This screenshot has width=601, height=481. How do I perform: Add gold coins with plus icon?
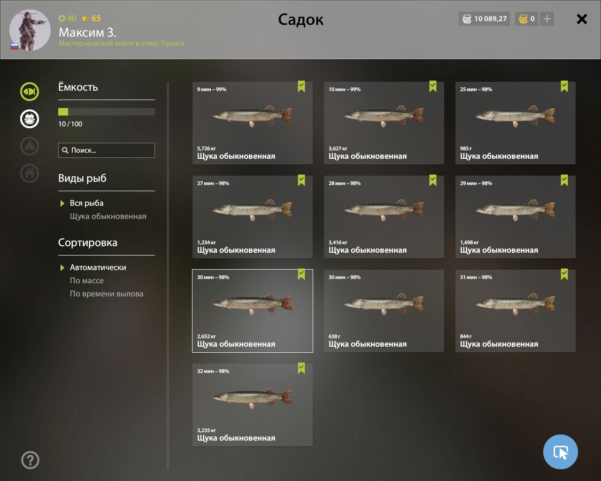click(547, 19)
